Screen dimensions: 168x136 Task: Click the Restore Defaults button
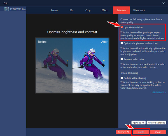(157, 123)
